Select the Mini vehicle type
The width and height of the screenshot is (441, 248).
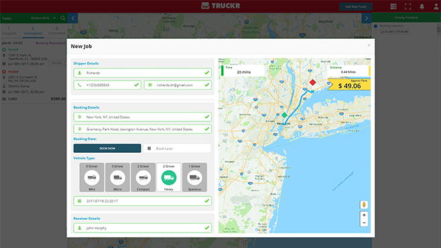(92, 177)
